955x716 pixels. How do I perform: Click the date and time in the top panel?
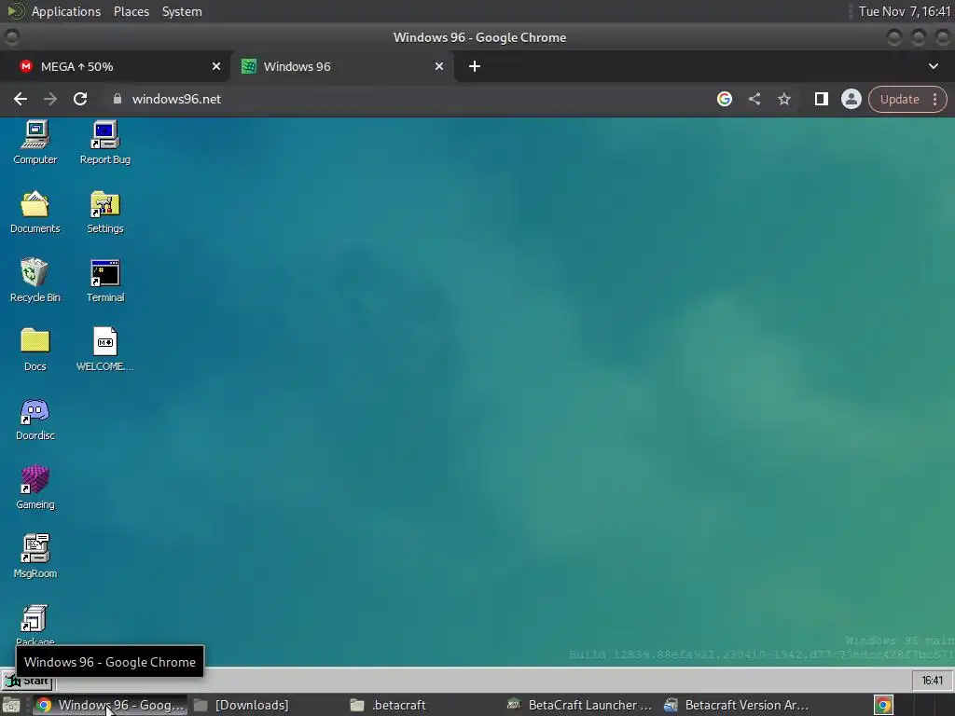pyautogui.click(x=904, y=11)
